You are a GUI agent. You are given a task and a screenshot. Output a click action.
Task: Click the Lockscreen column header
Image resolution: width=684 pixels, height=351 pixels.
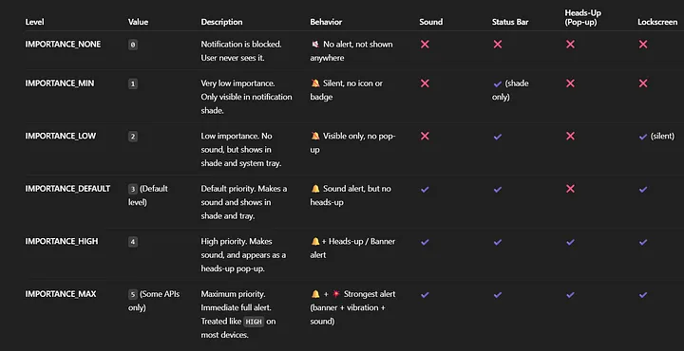[x=657, y=22]
